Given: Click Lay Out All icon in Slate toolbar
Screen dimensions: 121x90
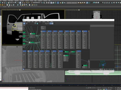Looking at the screenshot, I should (x=46, y=23).
